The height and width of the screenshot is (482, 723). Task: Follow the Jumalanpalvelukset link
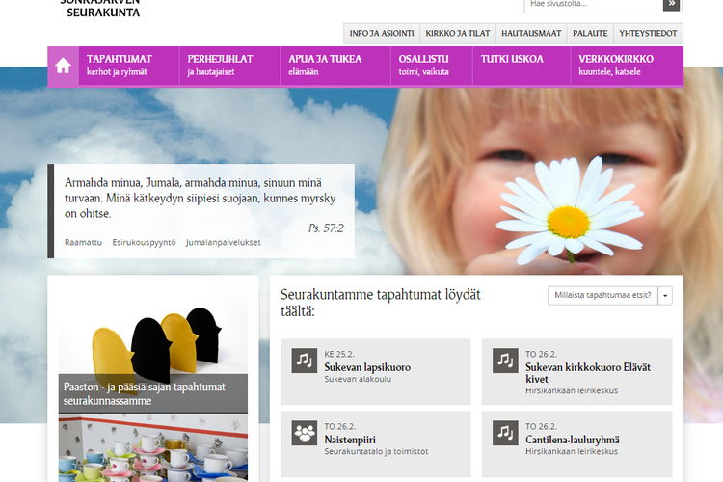point(224,242)
